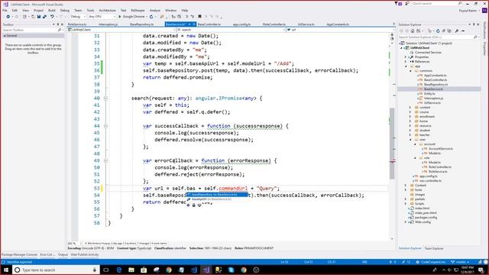The image size is (489, 275).
Task: Expand the Scripts folder in Solution Explorer
Action: [x=406, y=204]
